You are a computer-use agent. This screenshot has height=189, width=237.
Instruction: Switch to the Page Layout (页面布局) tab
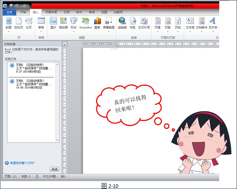pyautogui.click(x=51, y=12)
